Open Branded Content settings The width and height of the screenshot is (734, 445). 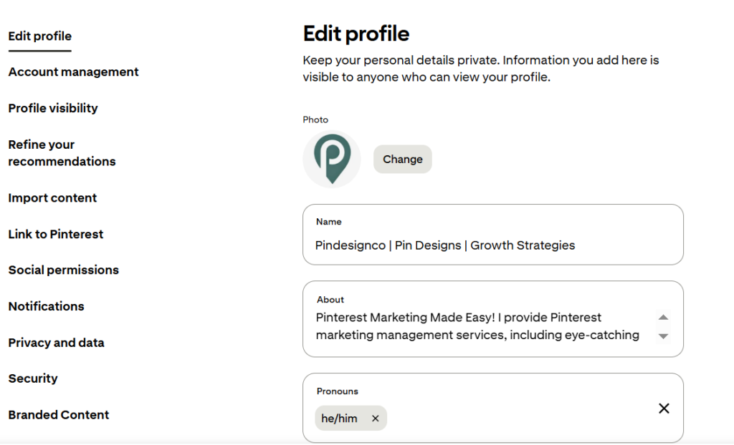coord(59,415)
